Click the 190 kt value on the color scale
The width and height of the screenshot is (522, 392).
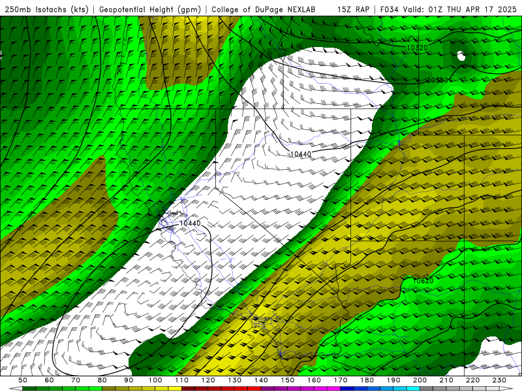pos(393,380)
